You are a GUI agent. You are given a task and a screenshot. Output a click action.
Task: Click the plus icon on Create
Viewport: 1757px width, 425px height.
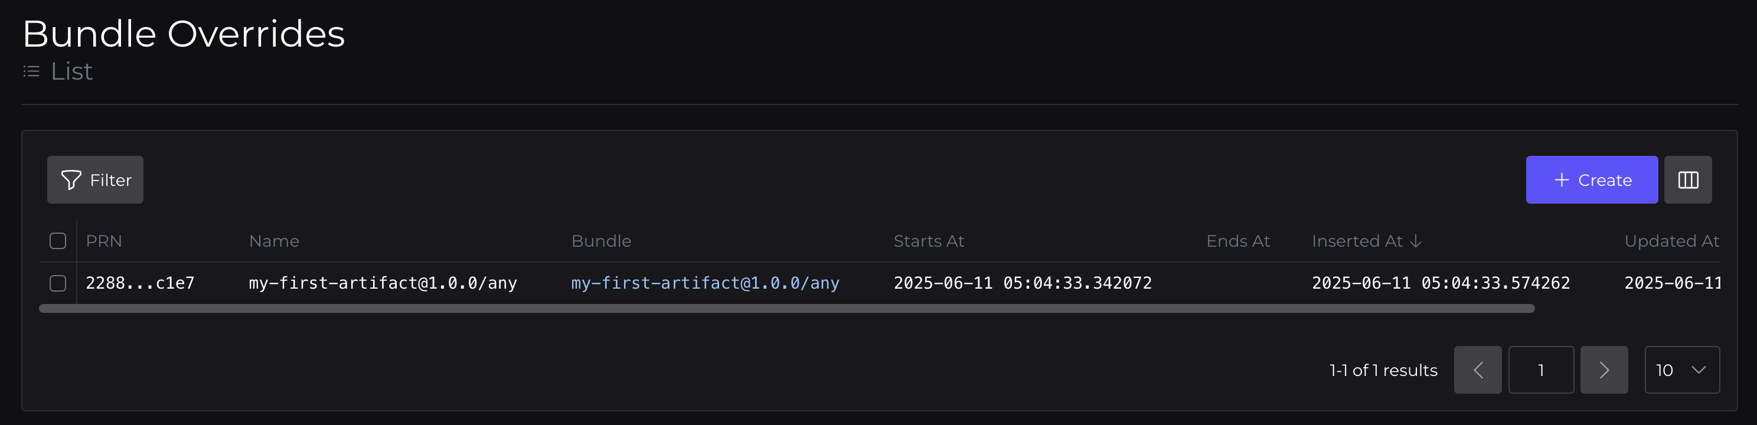pyautogui.click(x=1561, y=180)
